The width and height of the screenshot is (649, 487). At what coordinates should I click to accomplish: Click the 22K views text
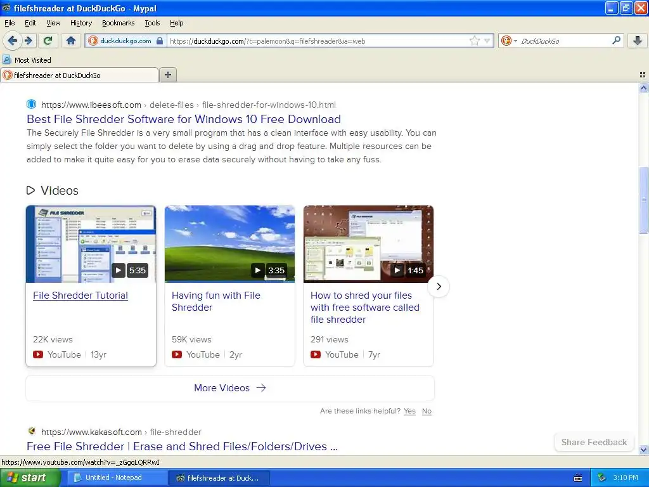(53, 340)
